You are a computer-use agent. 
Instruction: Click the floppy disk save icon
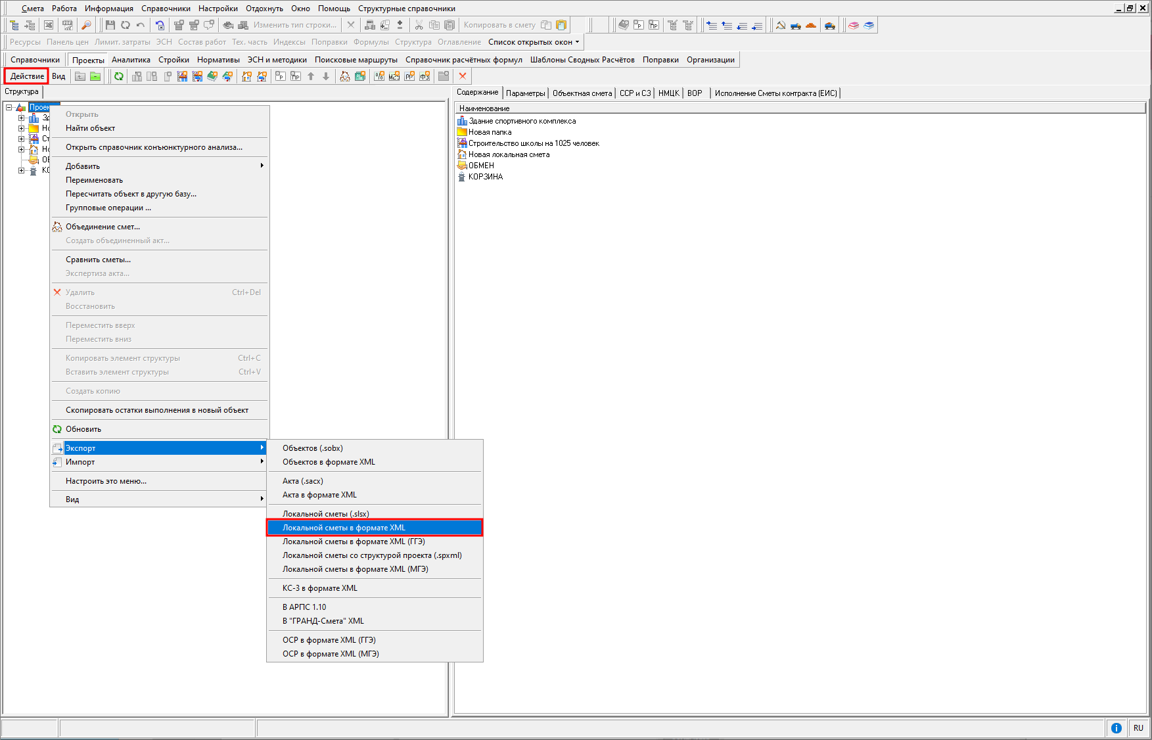(110, 25)
